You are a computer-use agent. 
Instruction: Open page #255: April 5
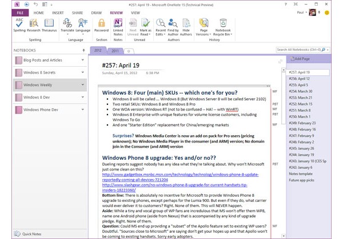click(298, 85)
